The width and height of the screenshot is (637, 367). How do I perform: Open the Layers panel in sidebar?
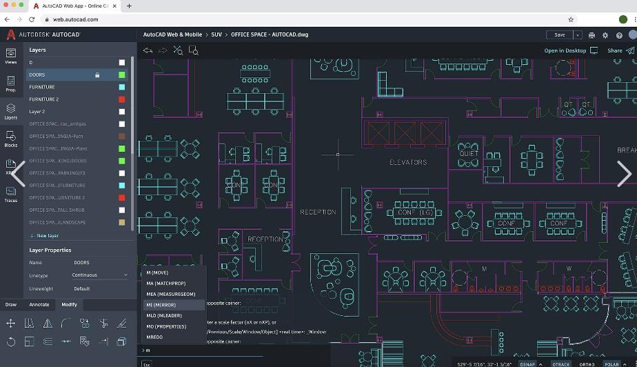[11, 111]
